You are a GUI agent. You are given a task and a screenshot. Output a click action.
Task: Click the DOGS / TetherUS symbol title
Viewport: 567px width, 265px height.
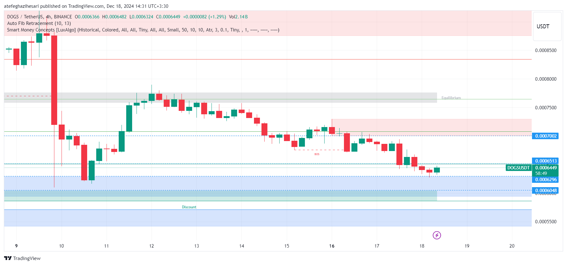click(39, 17)
